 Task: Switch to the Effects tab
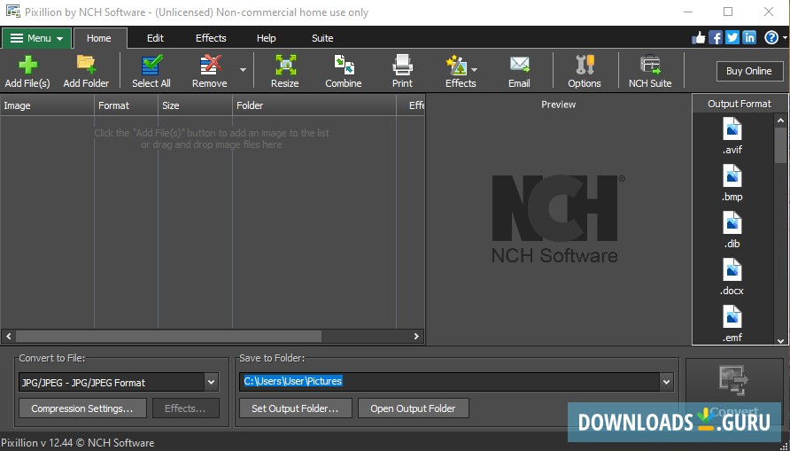pyautogui.click(x=211, y=38)
